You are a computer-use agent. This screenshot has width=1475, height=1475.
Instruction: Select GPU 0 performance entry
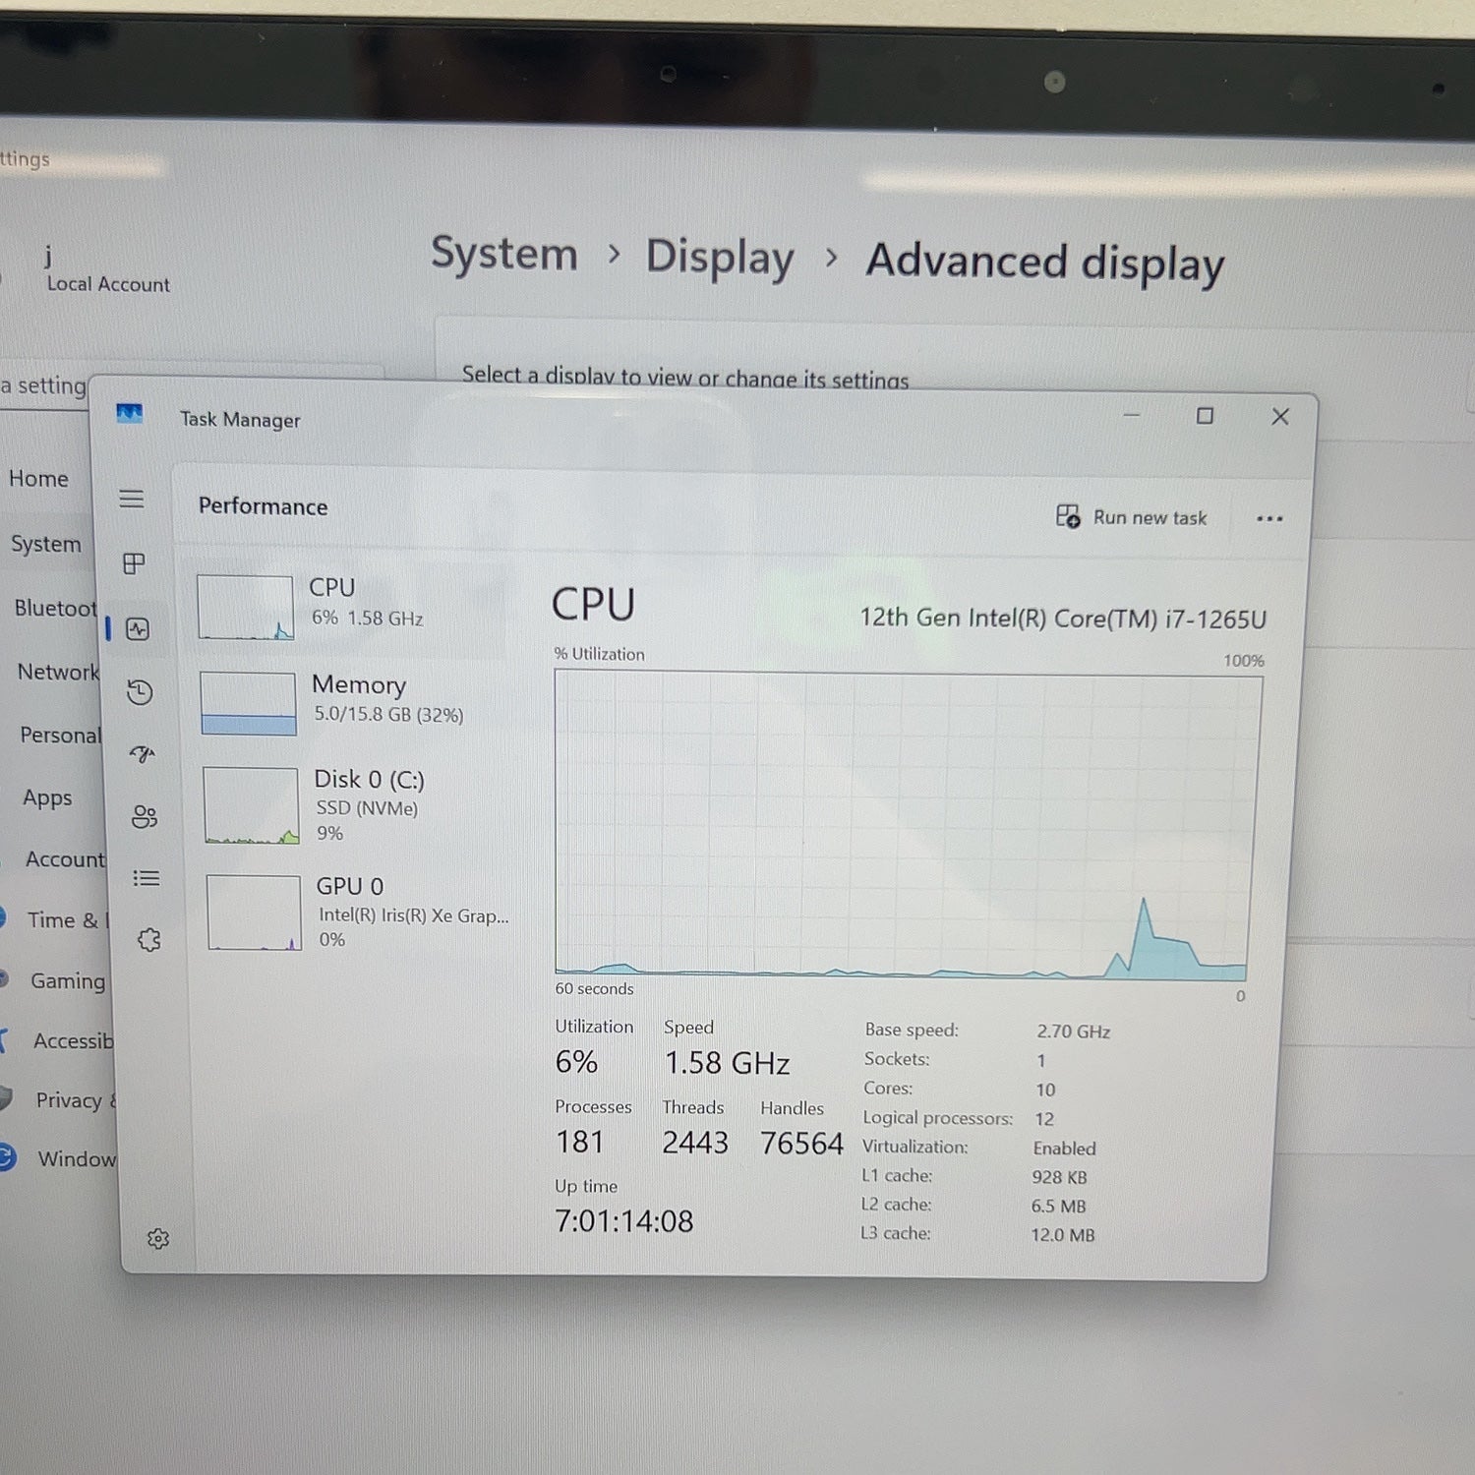tap(358, 913)
